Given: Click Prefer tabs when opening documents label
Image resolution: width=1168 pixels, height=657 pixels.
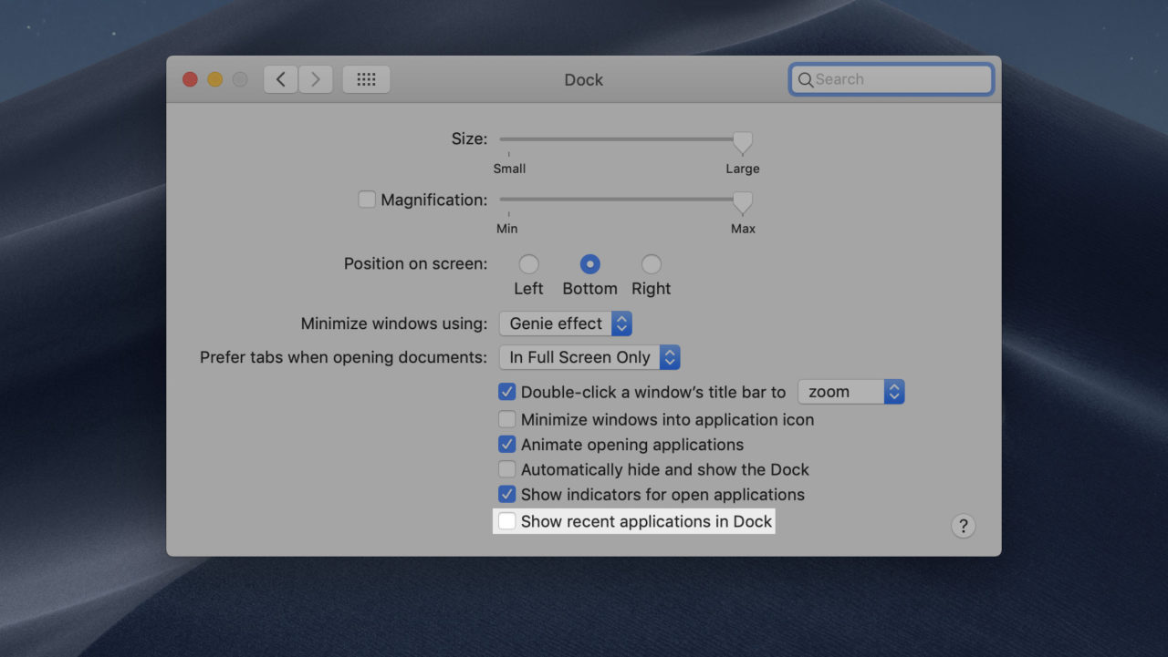Looking at the screenshot, I should pyautogui.click(x=343, y=357).
